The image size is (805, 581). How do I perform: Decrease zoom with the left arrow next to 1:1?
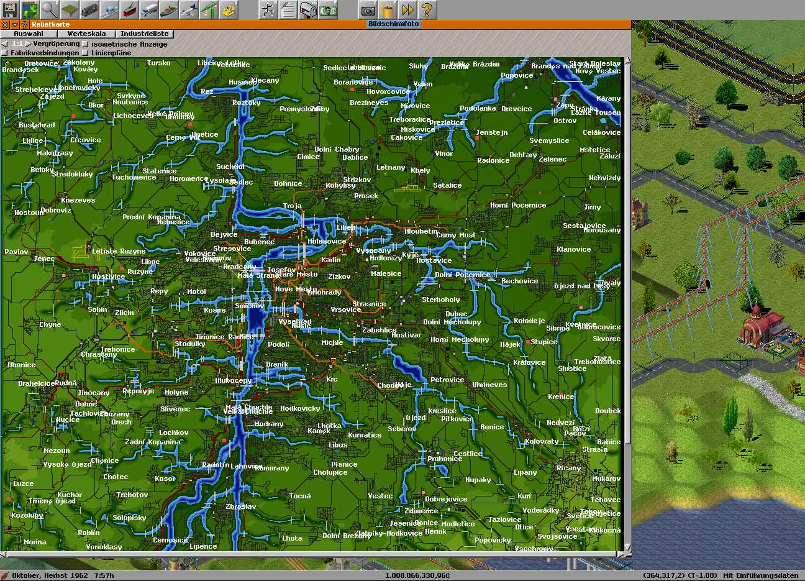coord(5,45)
